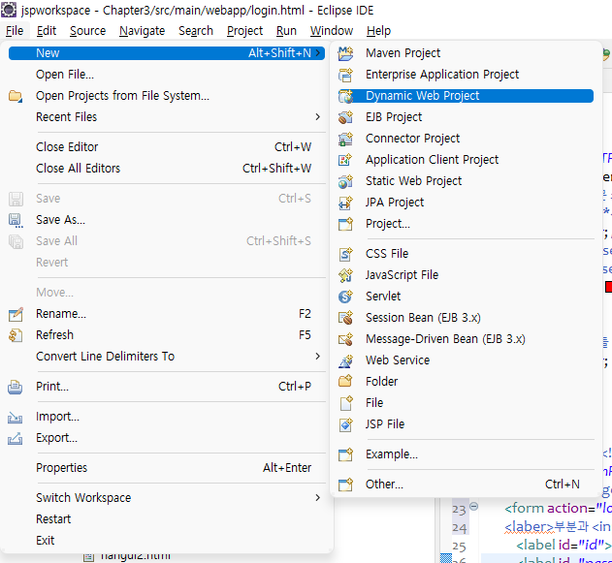Click the Session Bean icon
The width and height of the screenshot is (612, 563).
pyautogui.click(x=345, y=318)
